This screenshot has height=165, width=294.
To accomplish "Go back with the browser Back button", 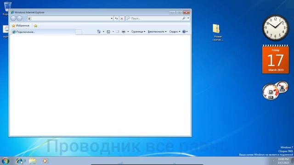I will [13, 18].
